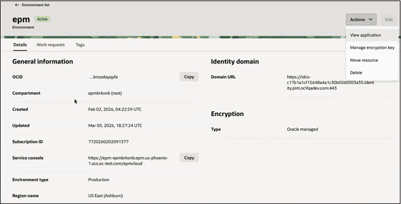Click the Active status badge
Screen dimensions: 401x204
point(42,19)
